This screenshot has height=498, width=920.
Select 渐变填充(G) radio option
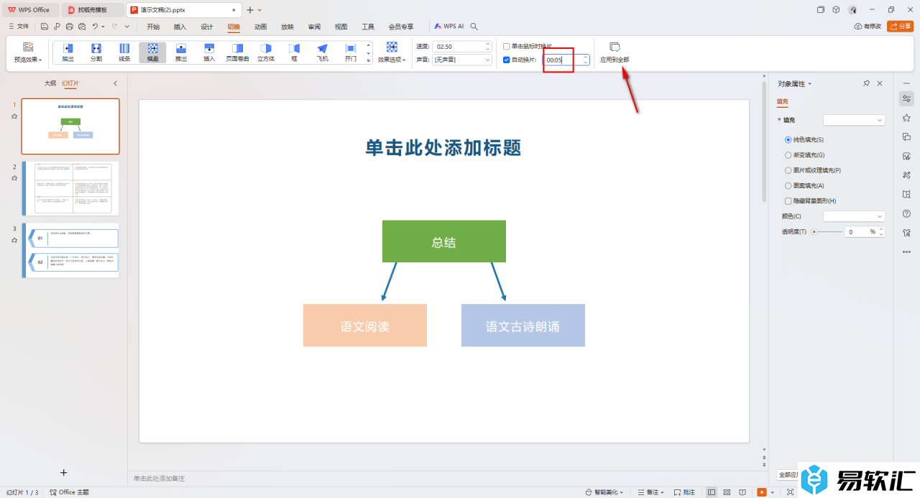(x=788, y=155)
